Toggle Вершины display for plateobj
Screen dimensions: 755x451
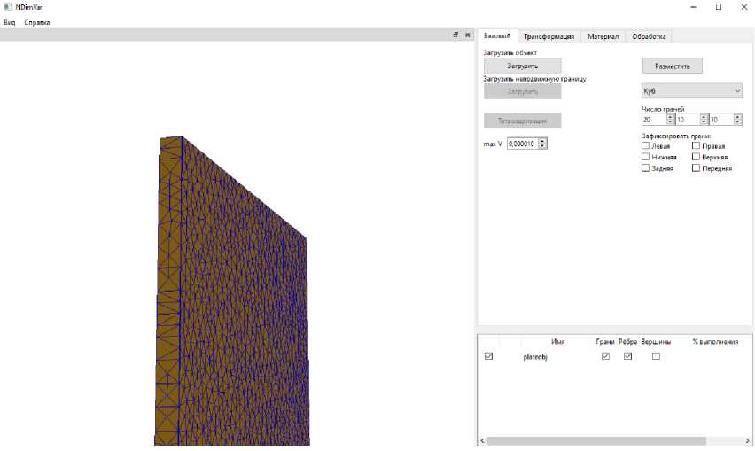[656, 356]
